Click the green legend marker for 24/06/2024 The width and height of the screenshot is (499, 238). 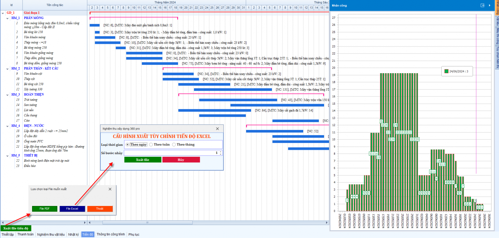click(x=446, y=71)
